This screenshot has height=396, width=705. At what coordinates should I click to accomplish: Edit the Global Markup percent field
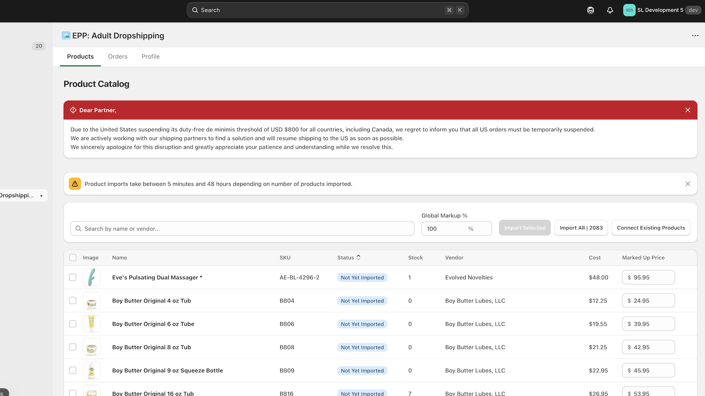click(456, 229)
